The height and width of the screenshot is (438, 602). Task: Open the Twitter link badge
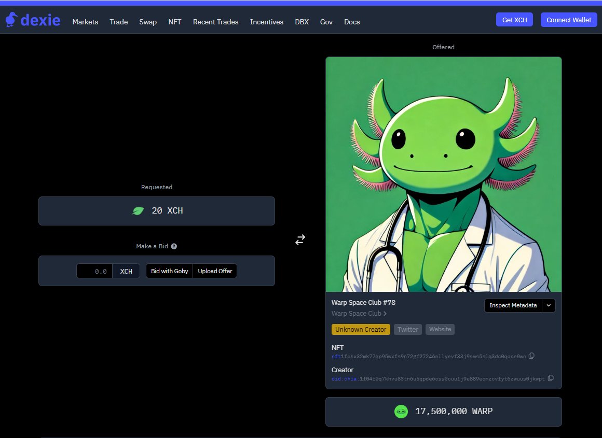(x=408, y=330)
